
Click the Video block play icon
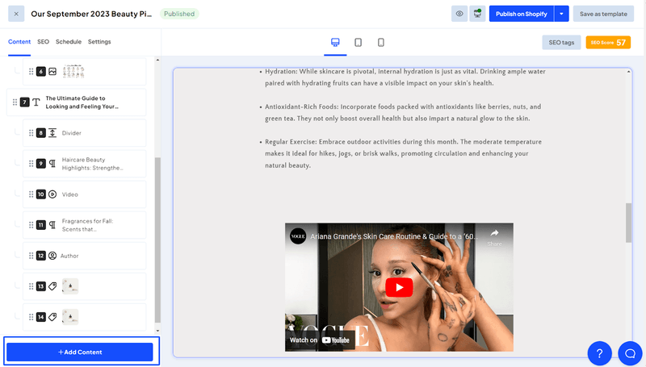pyautogui.click(x=52, y=194)
